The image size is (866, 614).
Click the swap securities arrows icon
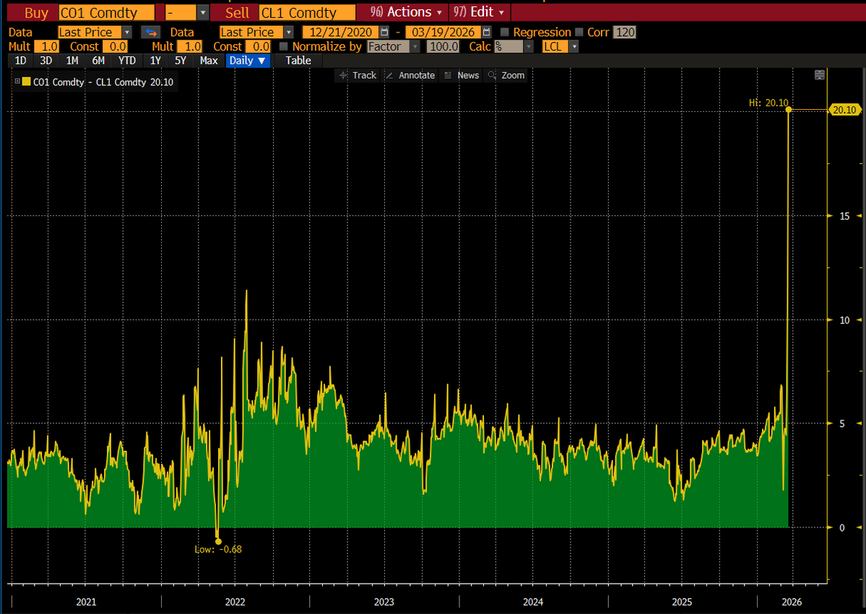[x=150, y=32]
